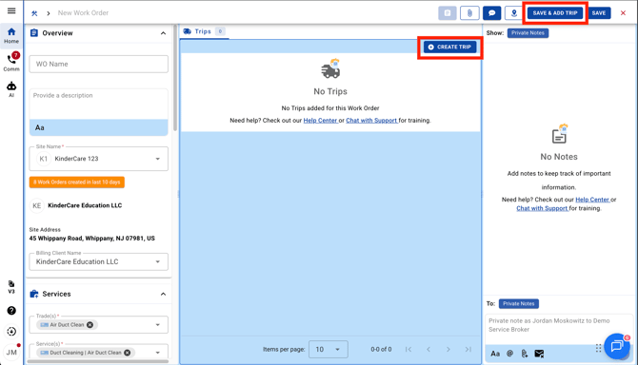Attach file icon in notes editor
638x365 pixels.
click(525, 354)
